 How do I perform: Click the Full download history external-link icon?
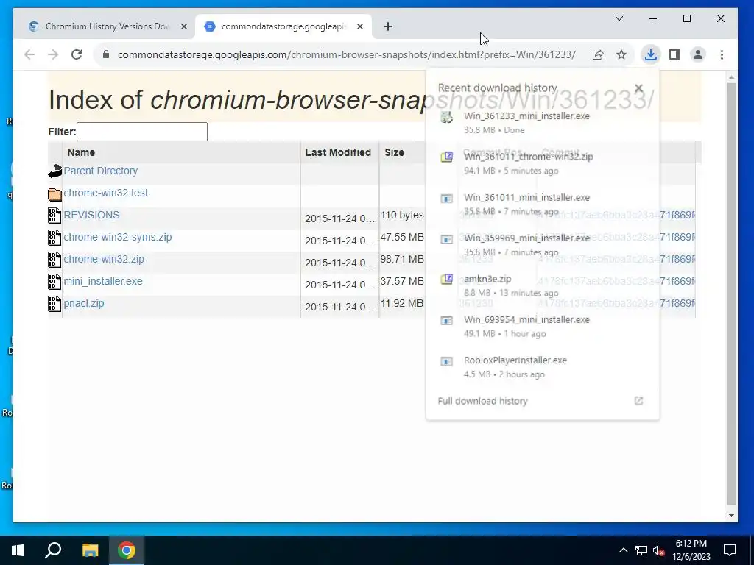tap(638, 401)
